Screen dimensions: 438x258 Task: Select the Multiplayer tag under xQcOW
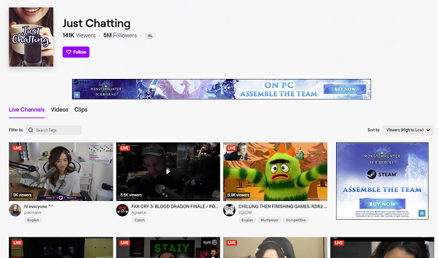(x=269, y=220)
